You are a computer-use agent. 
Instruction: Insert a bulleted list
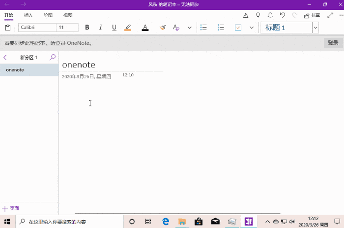click(x=203, y=28)
